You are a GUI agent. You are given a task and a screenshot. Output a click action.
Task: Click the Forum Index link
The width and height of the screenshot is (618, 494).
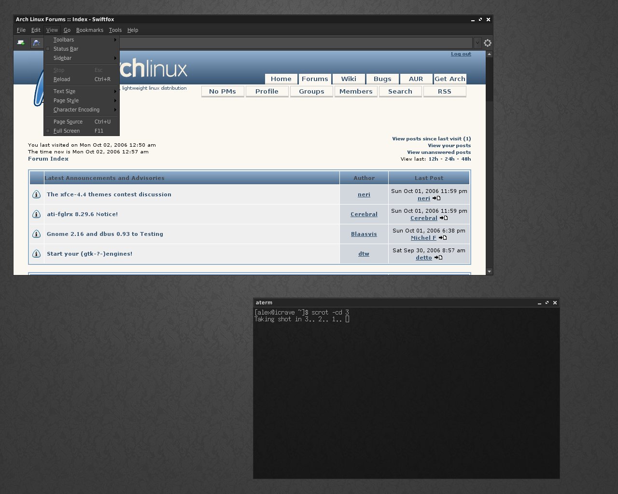click(x=48, y=159)
